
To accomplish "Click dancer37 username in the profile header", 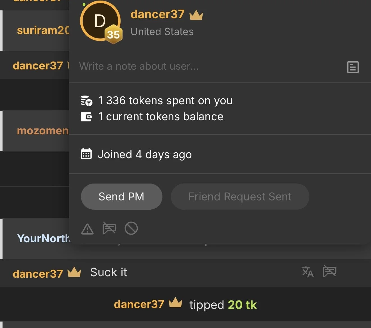I will [157, 14].
